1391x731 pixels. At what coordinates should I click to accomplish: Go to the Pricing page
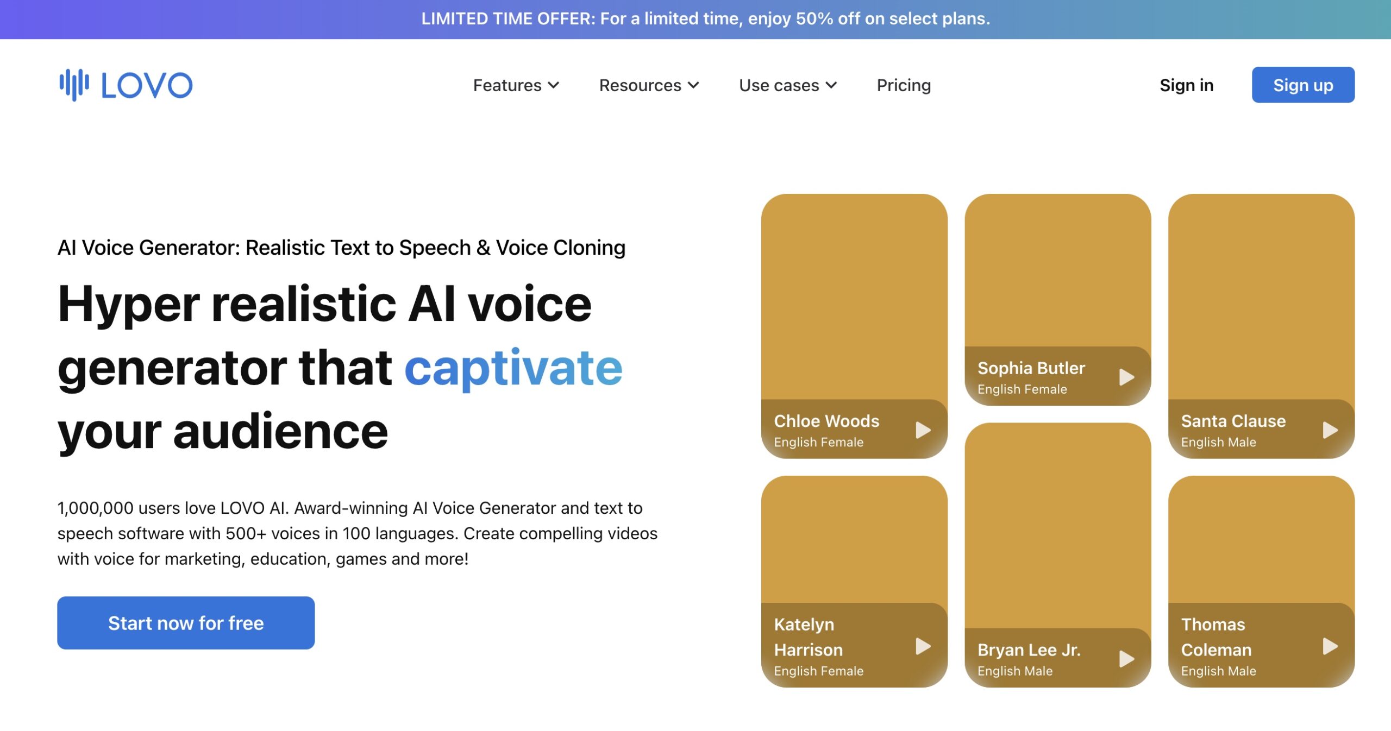pos(904,85)
